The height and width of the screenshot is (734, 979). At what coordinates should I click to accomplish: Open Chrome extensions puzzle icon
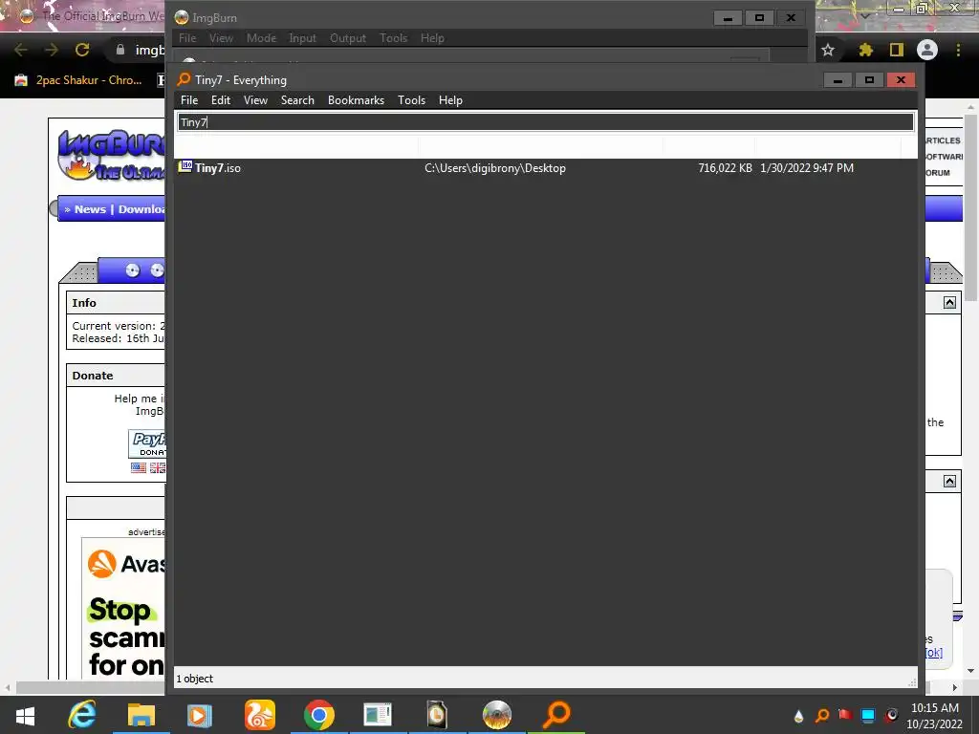(x=865, y=50)
